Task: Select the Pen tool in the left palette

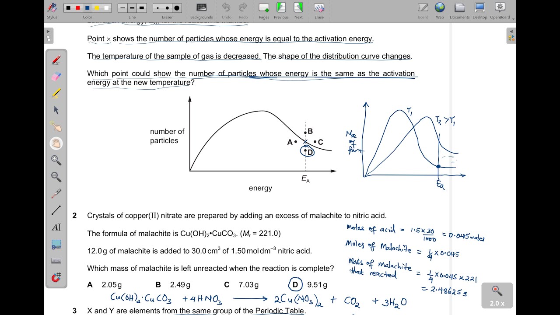Action: click(x=56, y=60)
